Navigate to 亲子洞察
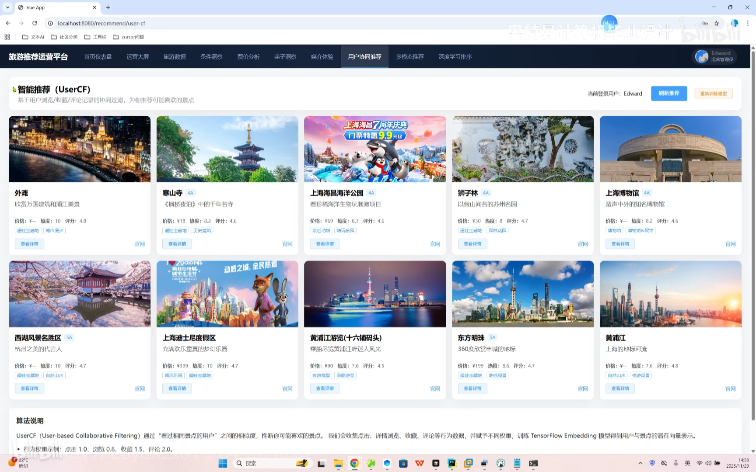The height and width of the screenshot is (472, 756). [x=285, y=57]
